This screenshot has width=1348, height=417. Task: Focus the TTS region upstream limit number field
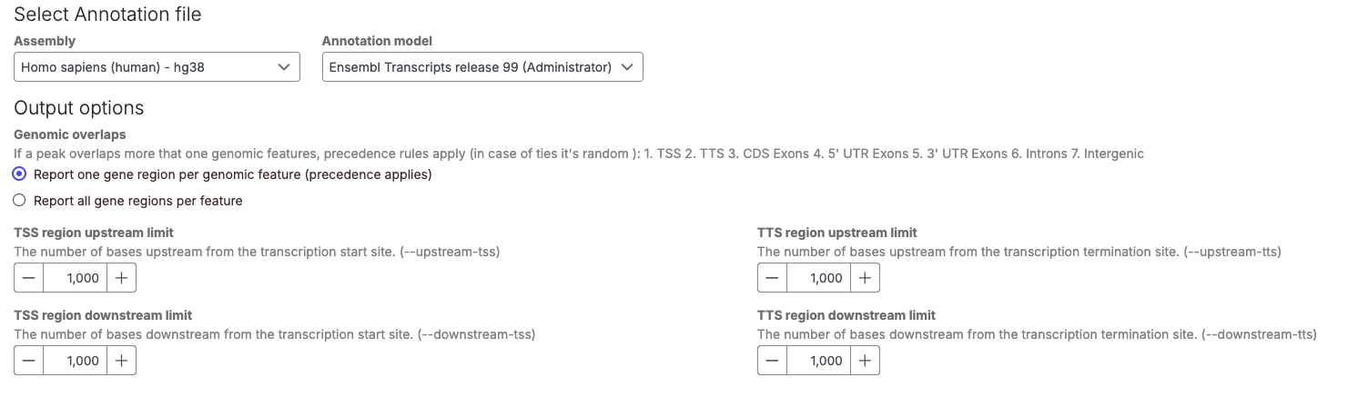[x=818, y=278]
